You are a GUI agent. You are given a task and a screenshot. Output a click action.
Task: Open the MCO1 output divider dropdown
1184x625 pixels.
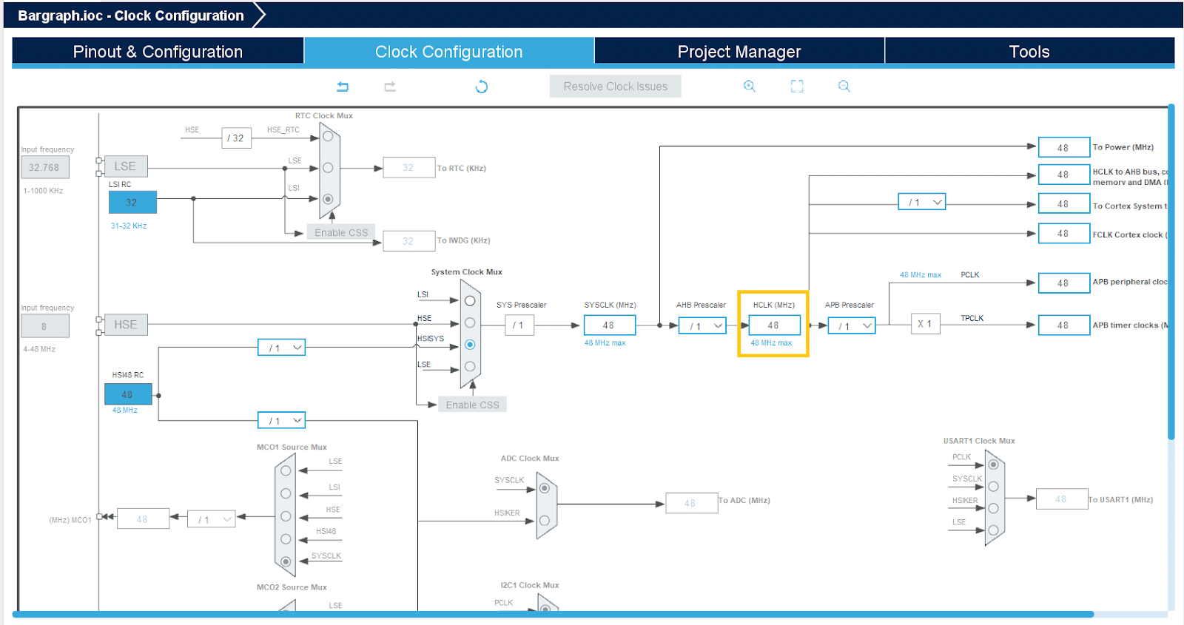pyautogui.click(x=212, y=519)
